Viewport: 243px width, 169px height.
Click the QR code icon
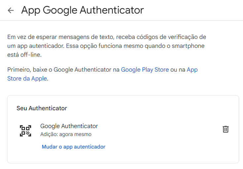[25, 131]
